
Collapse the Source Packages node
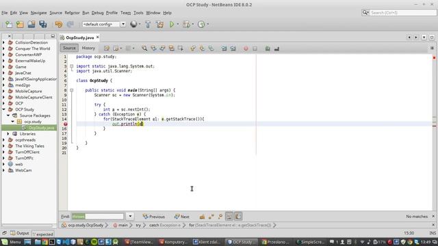click(x=8, y=115)
